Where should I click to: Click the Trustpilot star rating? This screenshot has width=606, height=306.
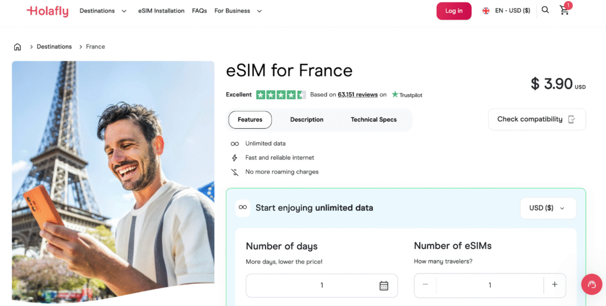pyautogui.click(x=281, y=95)
